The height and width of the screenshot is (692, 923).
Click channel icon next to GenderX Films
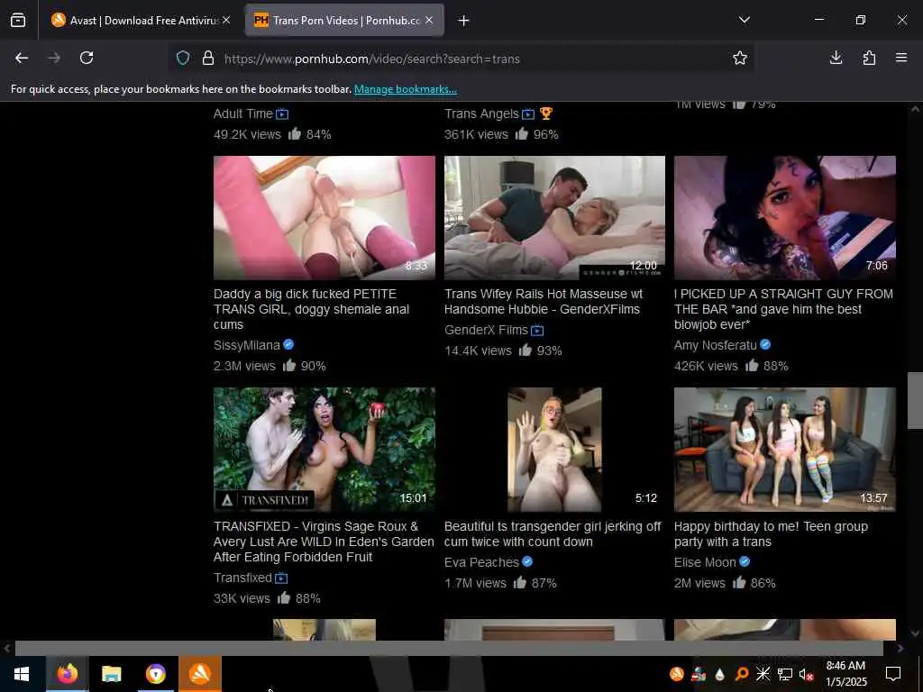pos(537,331)
